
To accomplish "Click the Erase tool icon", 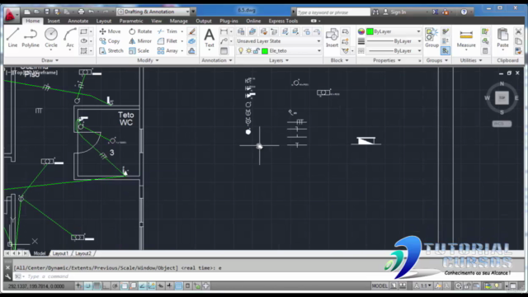I will [191, 31].
